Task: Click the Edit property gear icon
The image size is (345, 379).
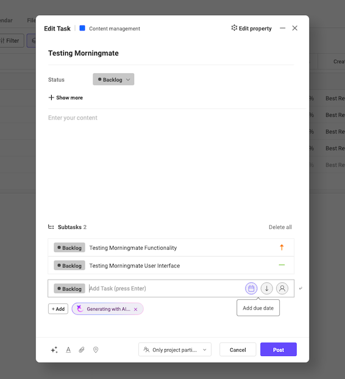Action: pyautogui.click(x=234, y=28)
